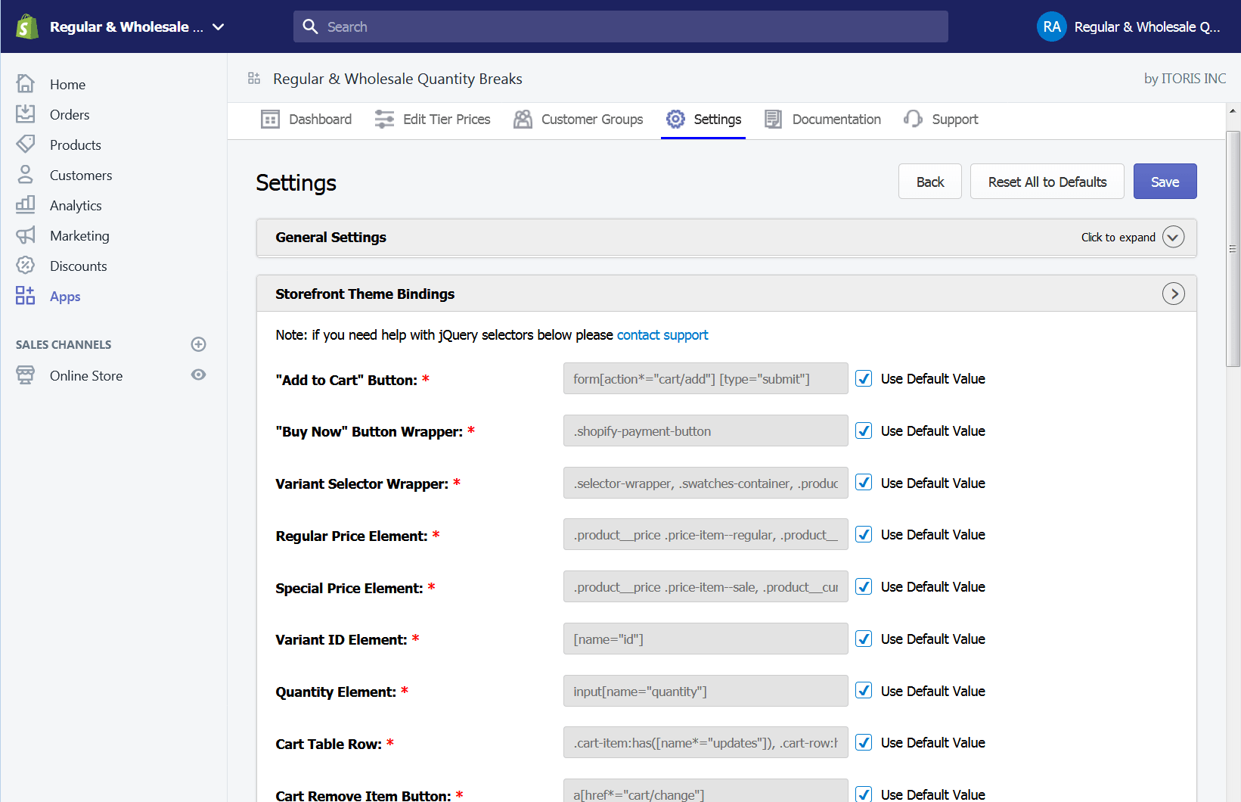Open the store switcher dropdown arrow
This screenshot has height=802, width=1241.
click(219, 26)
